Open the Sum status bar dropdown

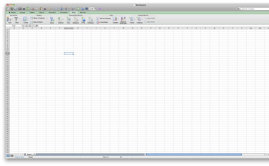point(121,157)
